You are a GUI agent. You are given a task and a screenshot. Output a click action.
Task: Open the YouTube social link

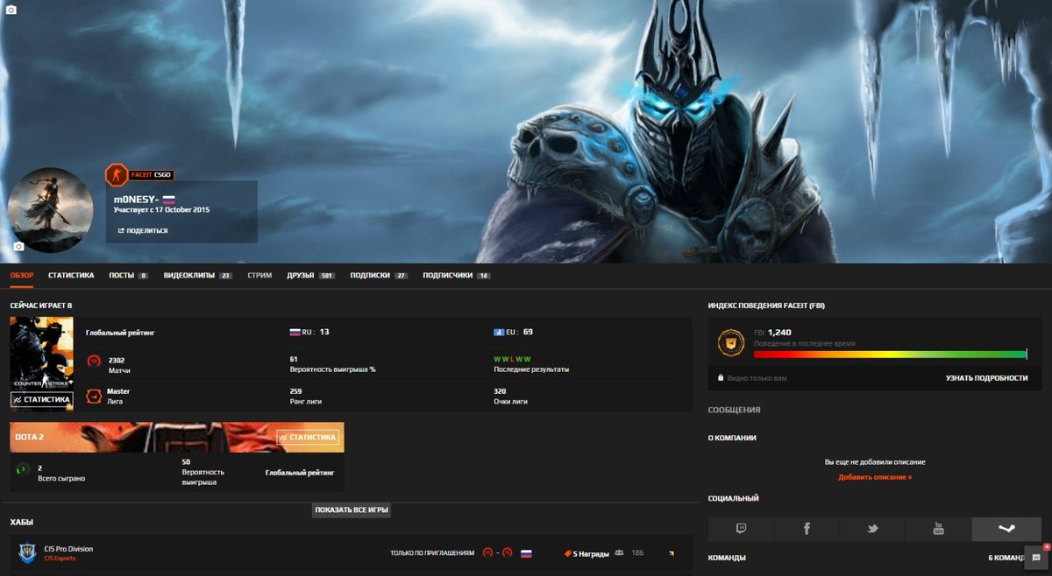[938, 529]
